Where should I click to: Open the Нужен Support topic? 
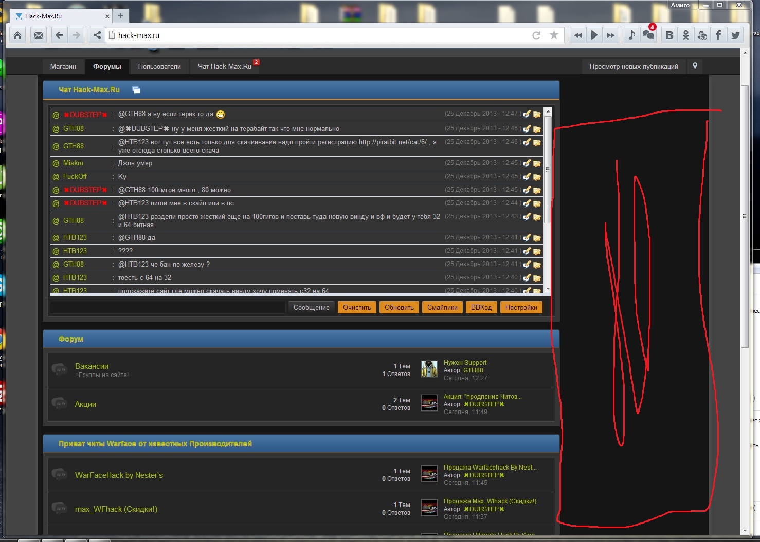tap(465, 363)
